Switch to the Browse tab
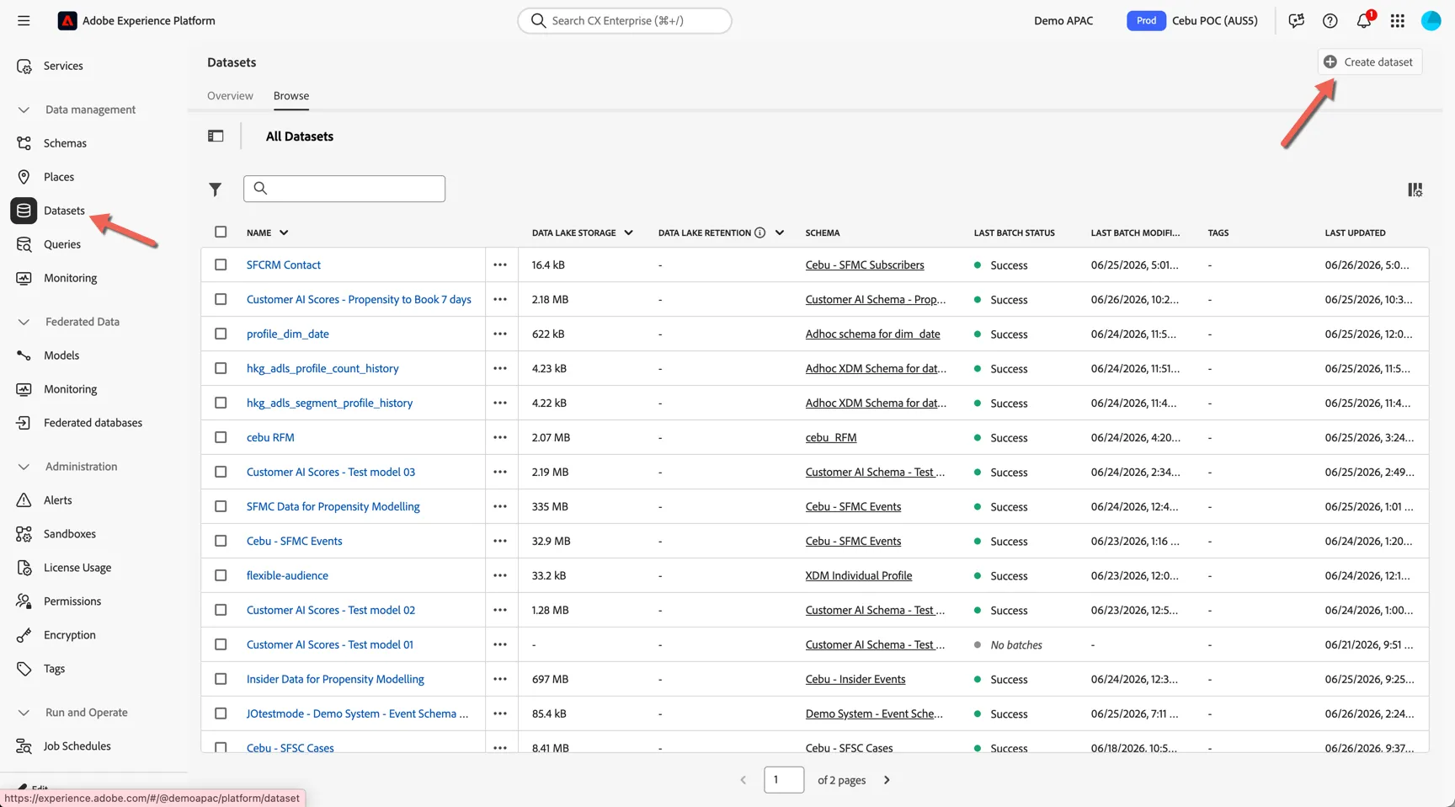 click(291, 96)
